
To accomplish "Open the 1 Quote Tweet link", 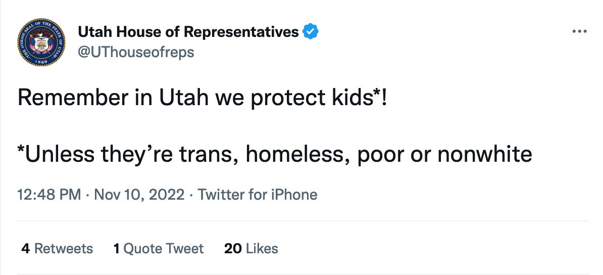I will [x=159, y=249].
